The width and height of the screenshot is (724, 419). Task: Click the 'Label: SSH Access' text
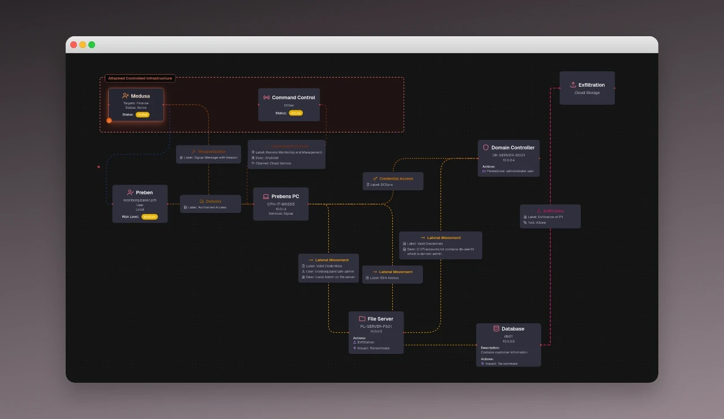pyautogui.click(x=384, y=278)
